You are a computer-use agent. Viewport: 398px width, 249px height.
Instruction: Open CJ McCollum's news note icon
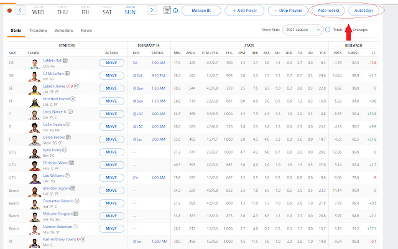[68, 73]
